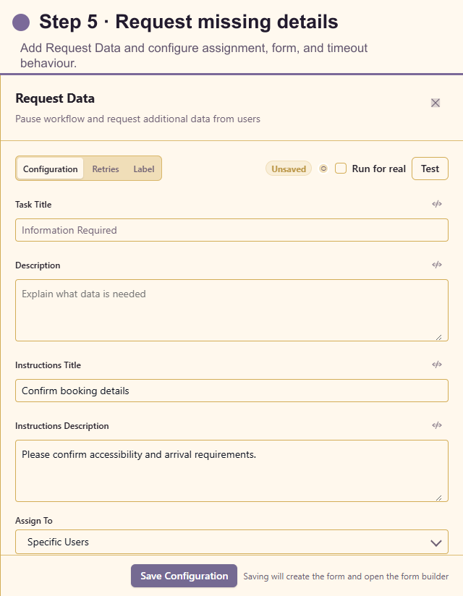
Task: Switch to the Label tab
Action: pyautogui.click(x=144, y=169)
